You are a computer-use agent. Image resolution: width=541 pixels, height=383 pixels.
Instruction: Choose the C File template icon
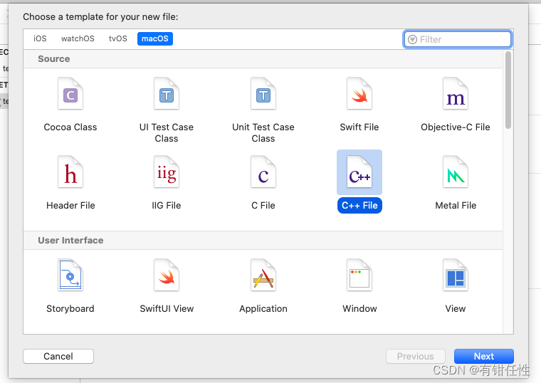coord(263,172)
